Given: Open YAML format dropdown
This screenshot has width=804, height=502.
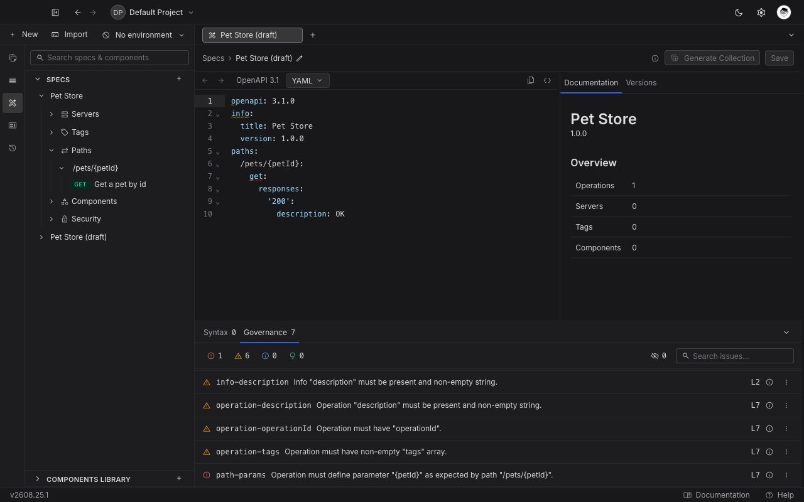Looking at the screenshot, I should click(x=307, y=80).
